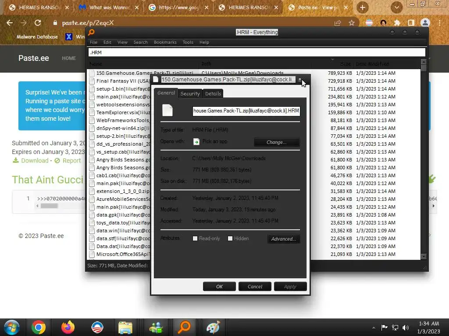Show hidden tray icons arrow
This screenshot has width=449, height=336.
pos(374,328)
